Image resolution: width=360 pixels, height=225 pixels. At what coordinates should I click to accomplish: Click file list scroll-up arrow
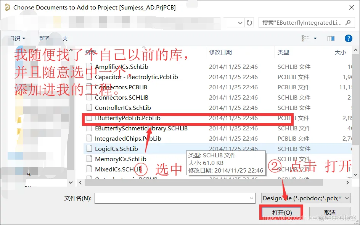[x=356, y=50]
